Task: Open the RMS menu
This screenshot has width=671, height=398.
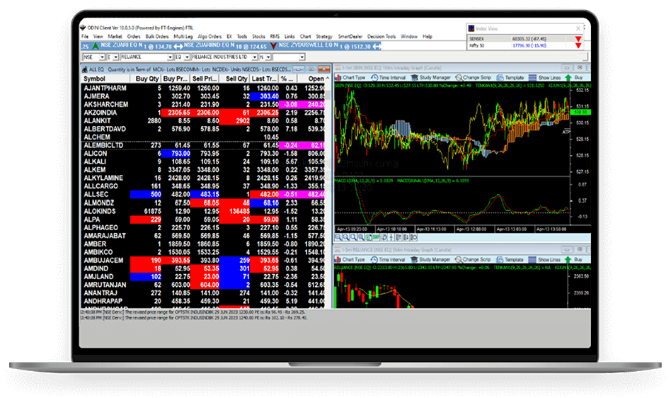Action: (275, 37)
